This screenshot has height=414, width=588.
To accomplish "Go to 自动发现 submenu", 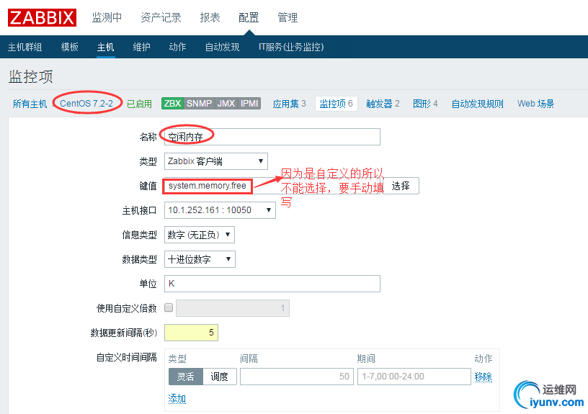I will pos(223,47).
